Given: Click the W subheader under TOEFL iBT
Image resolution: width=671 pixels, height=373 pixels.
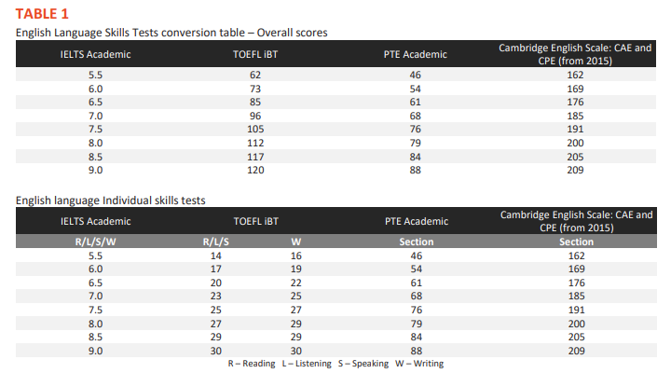Looking at the screenshot, I should 296,242.
